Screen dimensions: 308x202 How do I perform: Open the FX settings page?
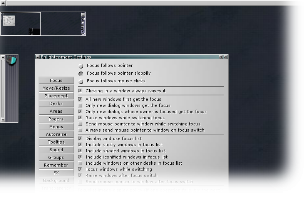point(56,173)
